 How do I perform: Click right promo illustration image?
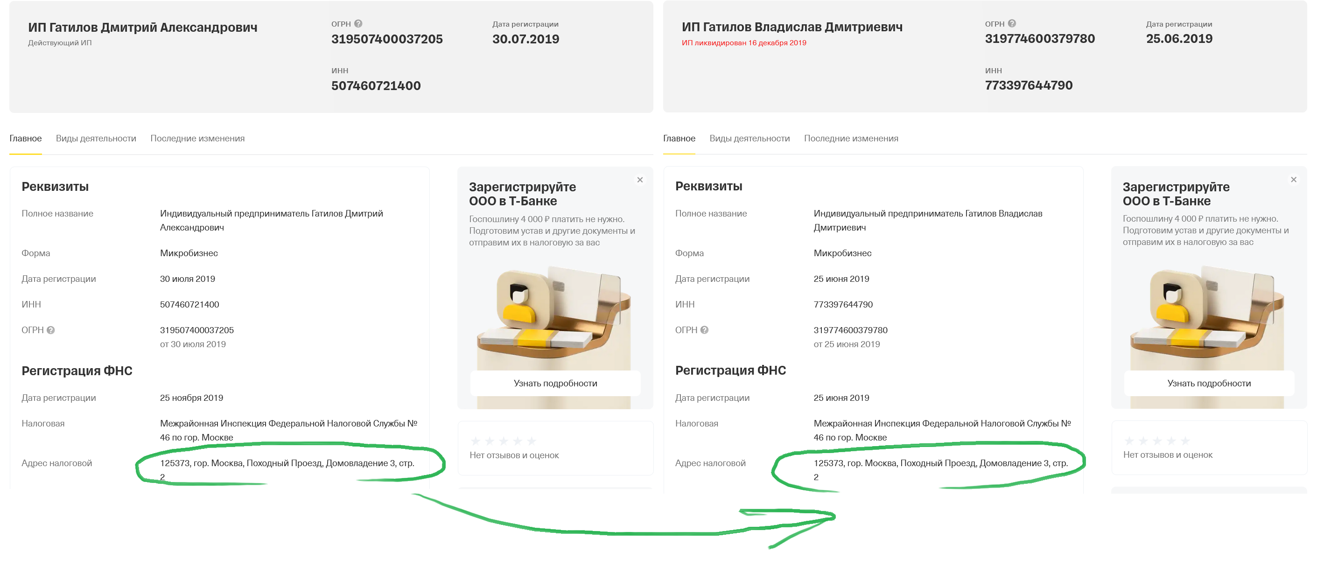(1207, 317)
